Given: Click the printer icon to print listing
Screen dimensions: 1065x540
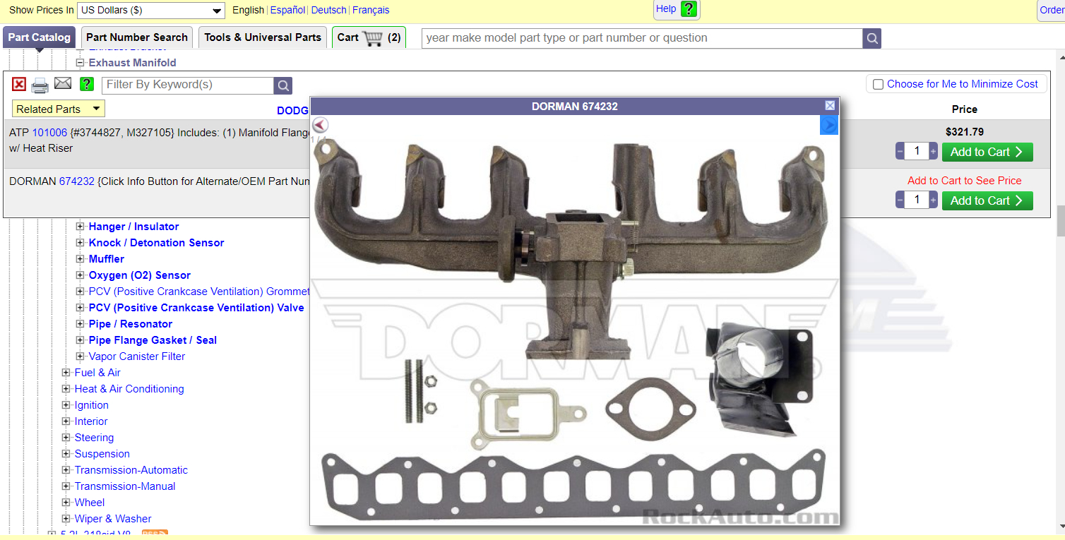Looking at the screenshot, I should pos(40,85).
